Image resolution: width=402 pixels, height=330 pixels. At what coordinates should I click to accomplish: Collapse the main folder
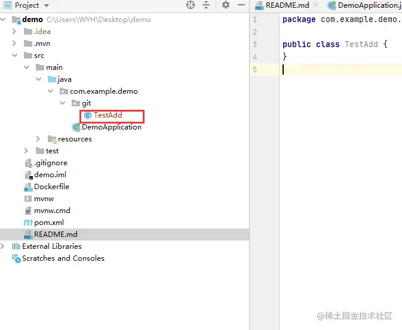tap(27, 67)
